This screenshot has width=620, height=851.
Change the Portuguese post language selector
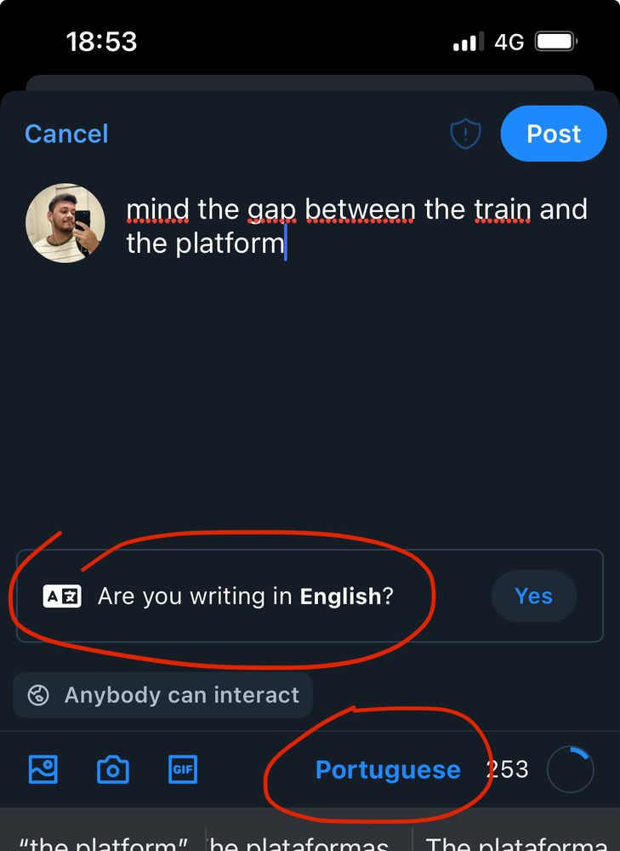tap(388, 769)
